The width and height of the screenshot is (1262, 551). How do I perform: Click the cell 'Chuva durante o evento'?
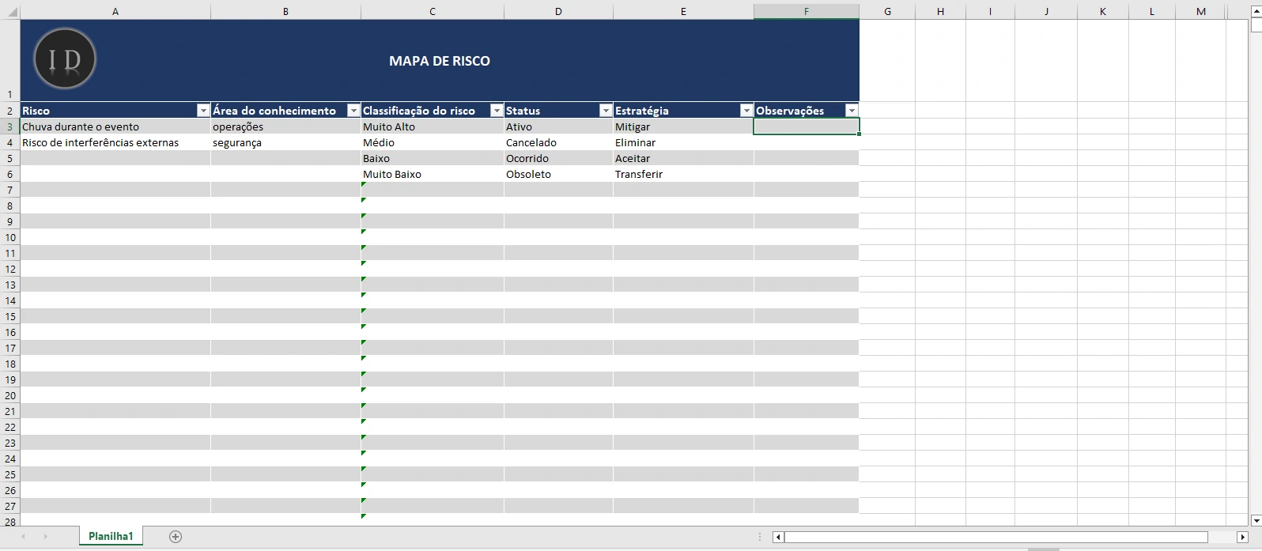(115, 126)
